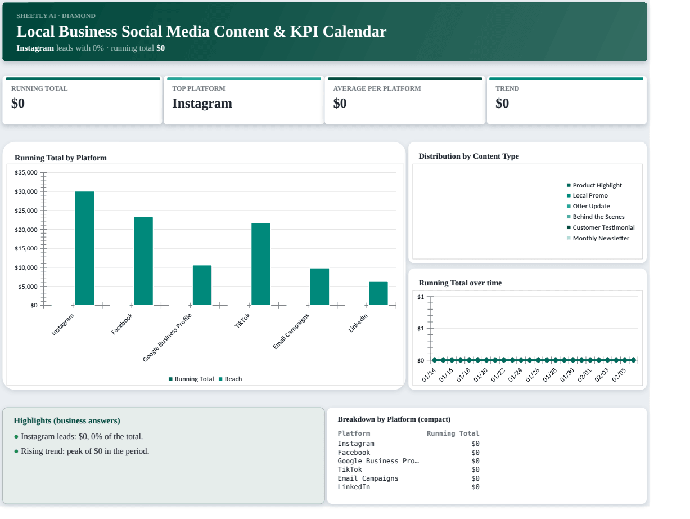Image resolution: width=690 pixels, height=519 pixels.
Task: Click the Breakdown by Platform (compact) heading
Action: click(394, 419)
